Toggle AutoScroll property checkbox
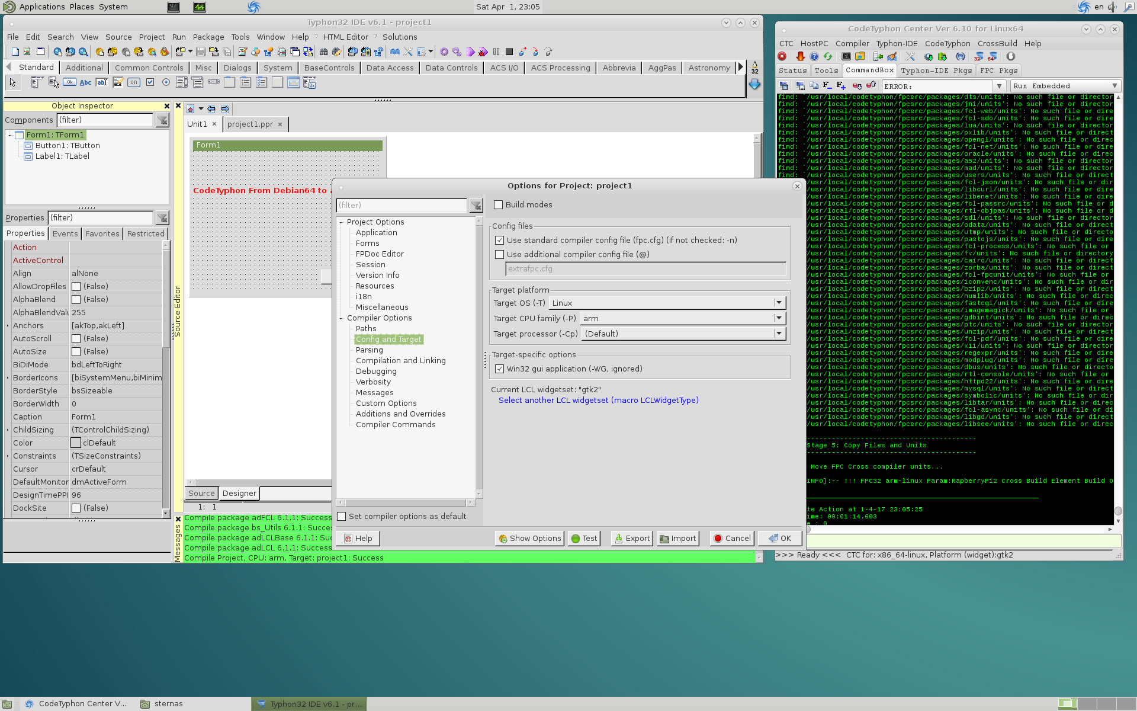 point(76,338)
